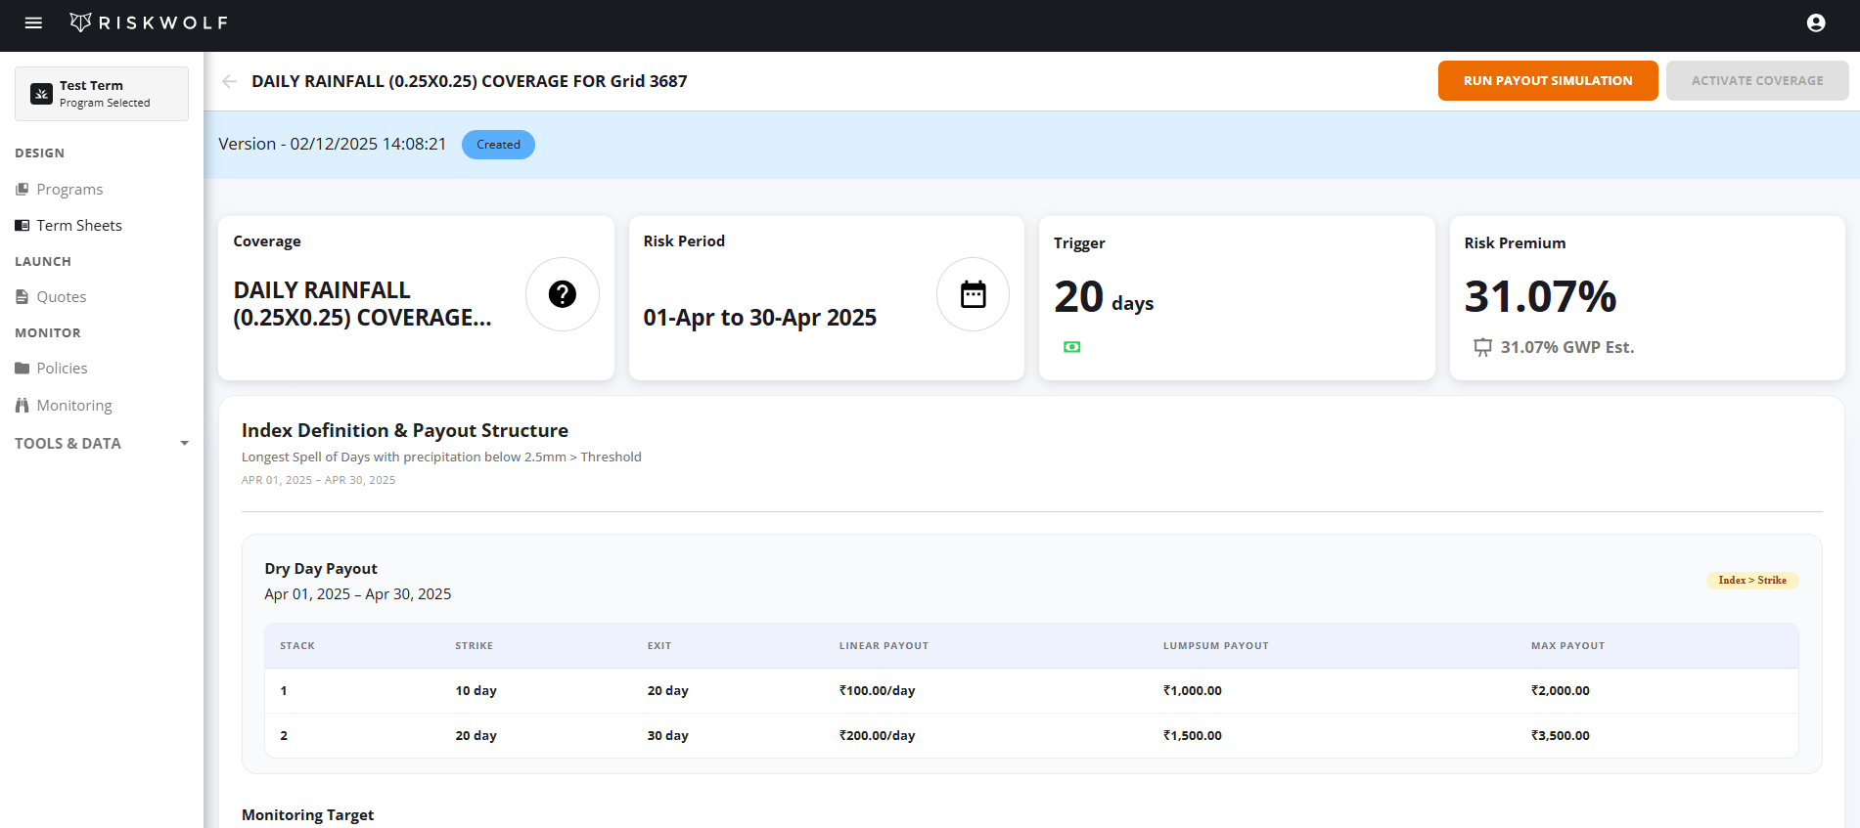Click the back arrow beside coverage title

[x=229, y=81]
